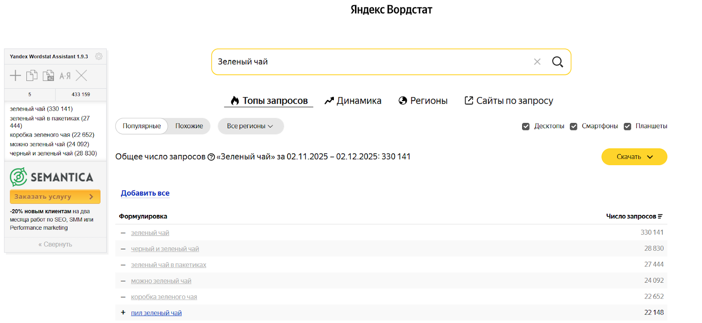Sort collected phrases with the А-Я icon

[x=65, y=76]
